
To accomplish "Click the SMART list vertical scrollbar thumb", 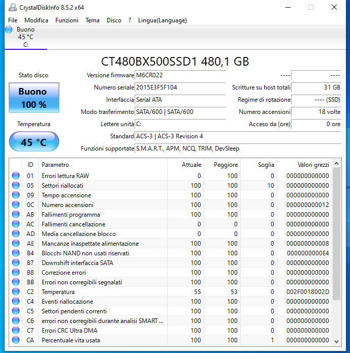I will [336, 233].
